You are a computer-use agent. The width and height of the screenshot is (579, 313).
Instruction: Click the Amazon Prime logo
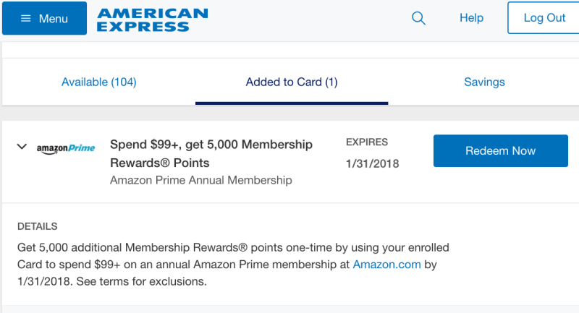point(66,148)
